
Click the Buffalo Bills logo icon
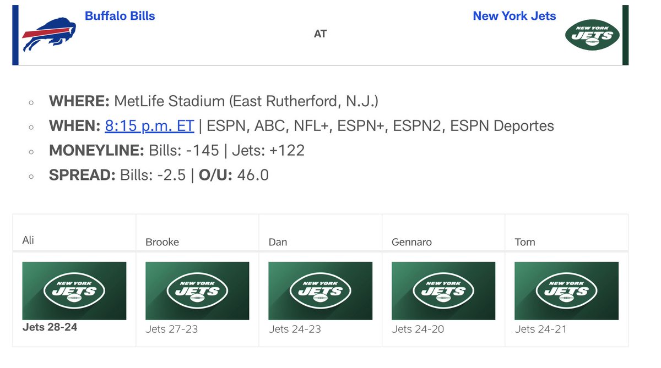point(49,34)
